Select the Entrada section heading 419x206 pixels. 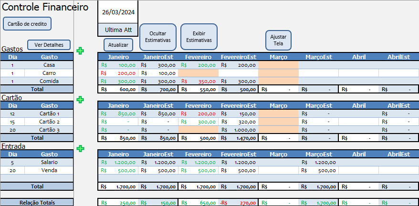pyautogui.click(x=13, y=146)
